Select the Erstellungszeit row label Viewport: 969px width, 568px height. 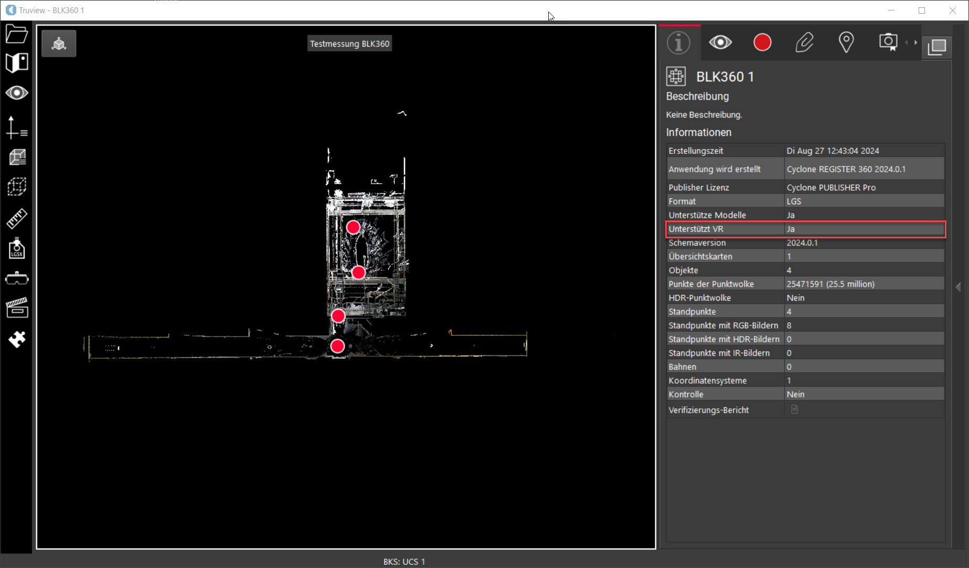[696, 151]
